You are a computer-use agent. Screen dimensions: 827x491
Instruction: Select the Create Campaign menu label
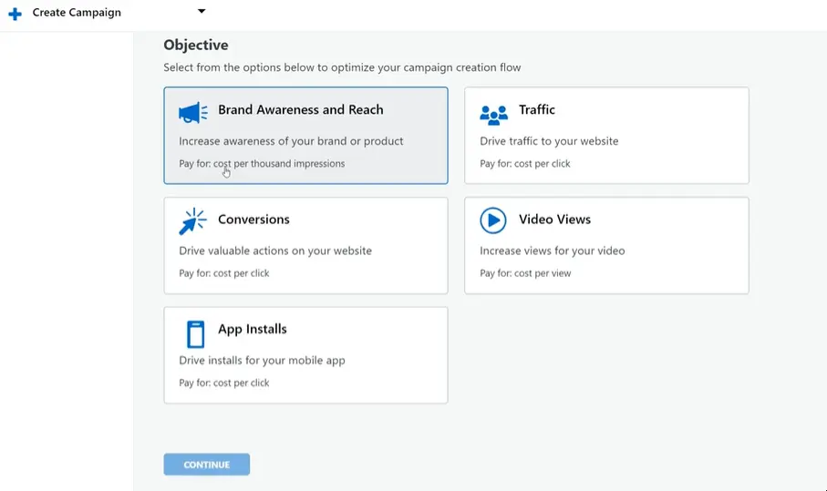click(x=77, y=13)
